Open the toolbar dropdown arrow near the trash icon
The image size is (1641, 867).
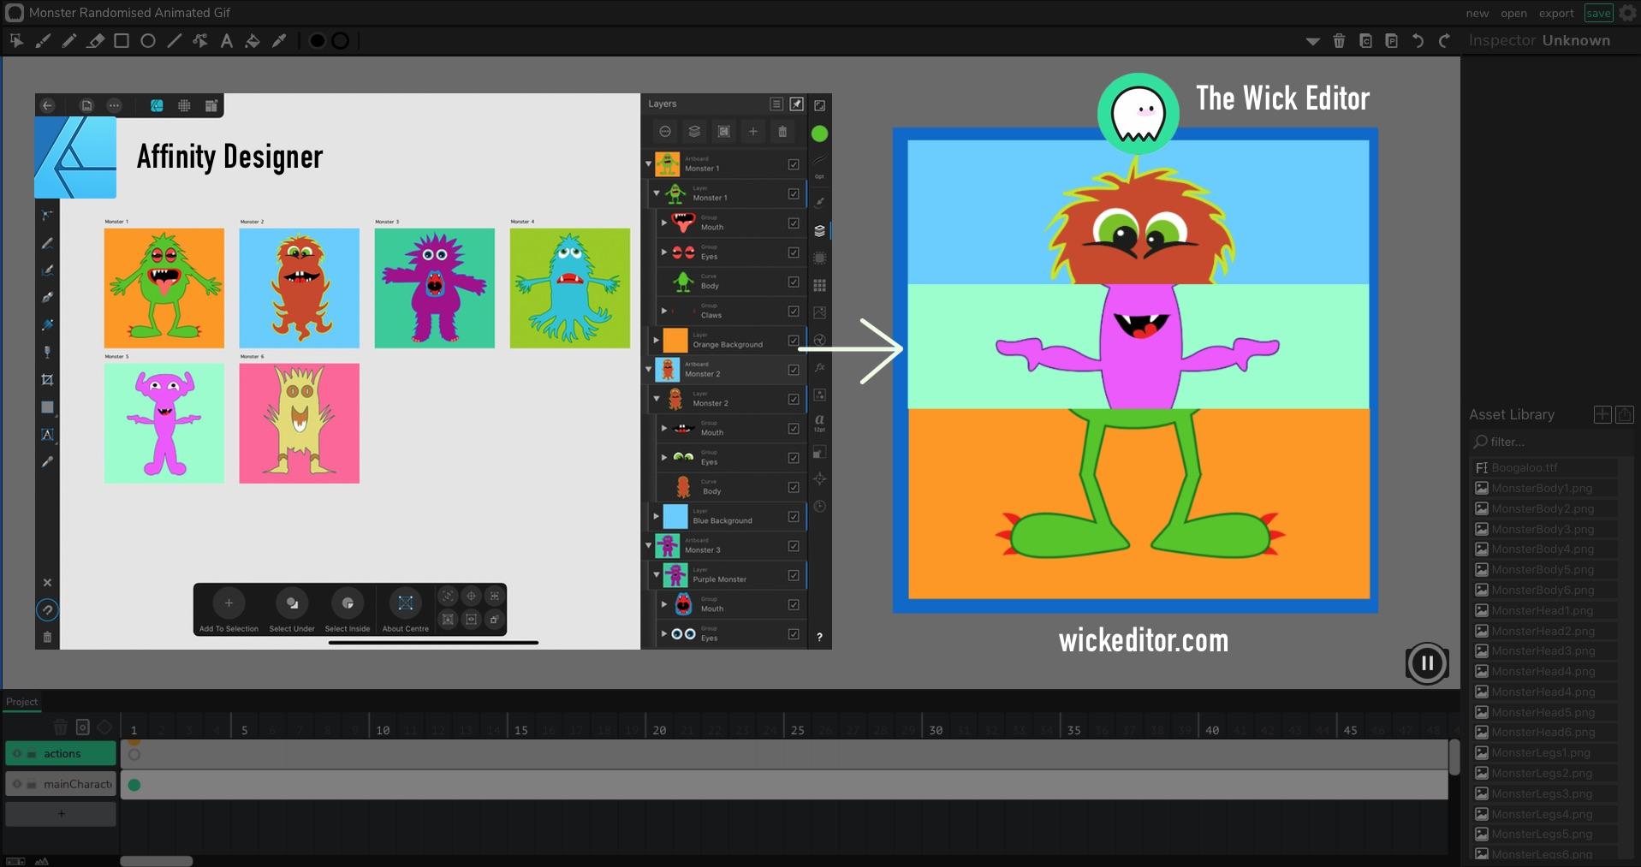pyautogui.click(x=1311, y=40)
